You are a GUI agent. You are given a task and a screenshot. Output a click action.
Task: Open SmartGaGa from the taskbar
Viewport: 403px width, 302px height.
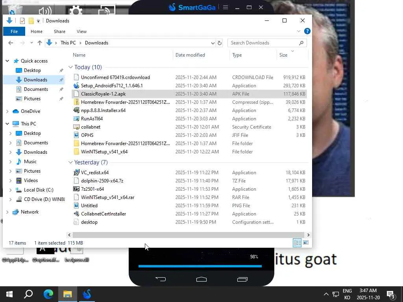pos(87,294)
